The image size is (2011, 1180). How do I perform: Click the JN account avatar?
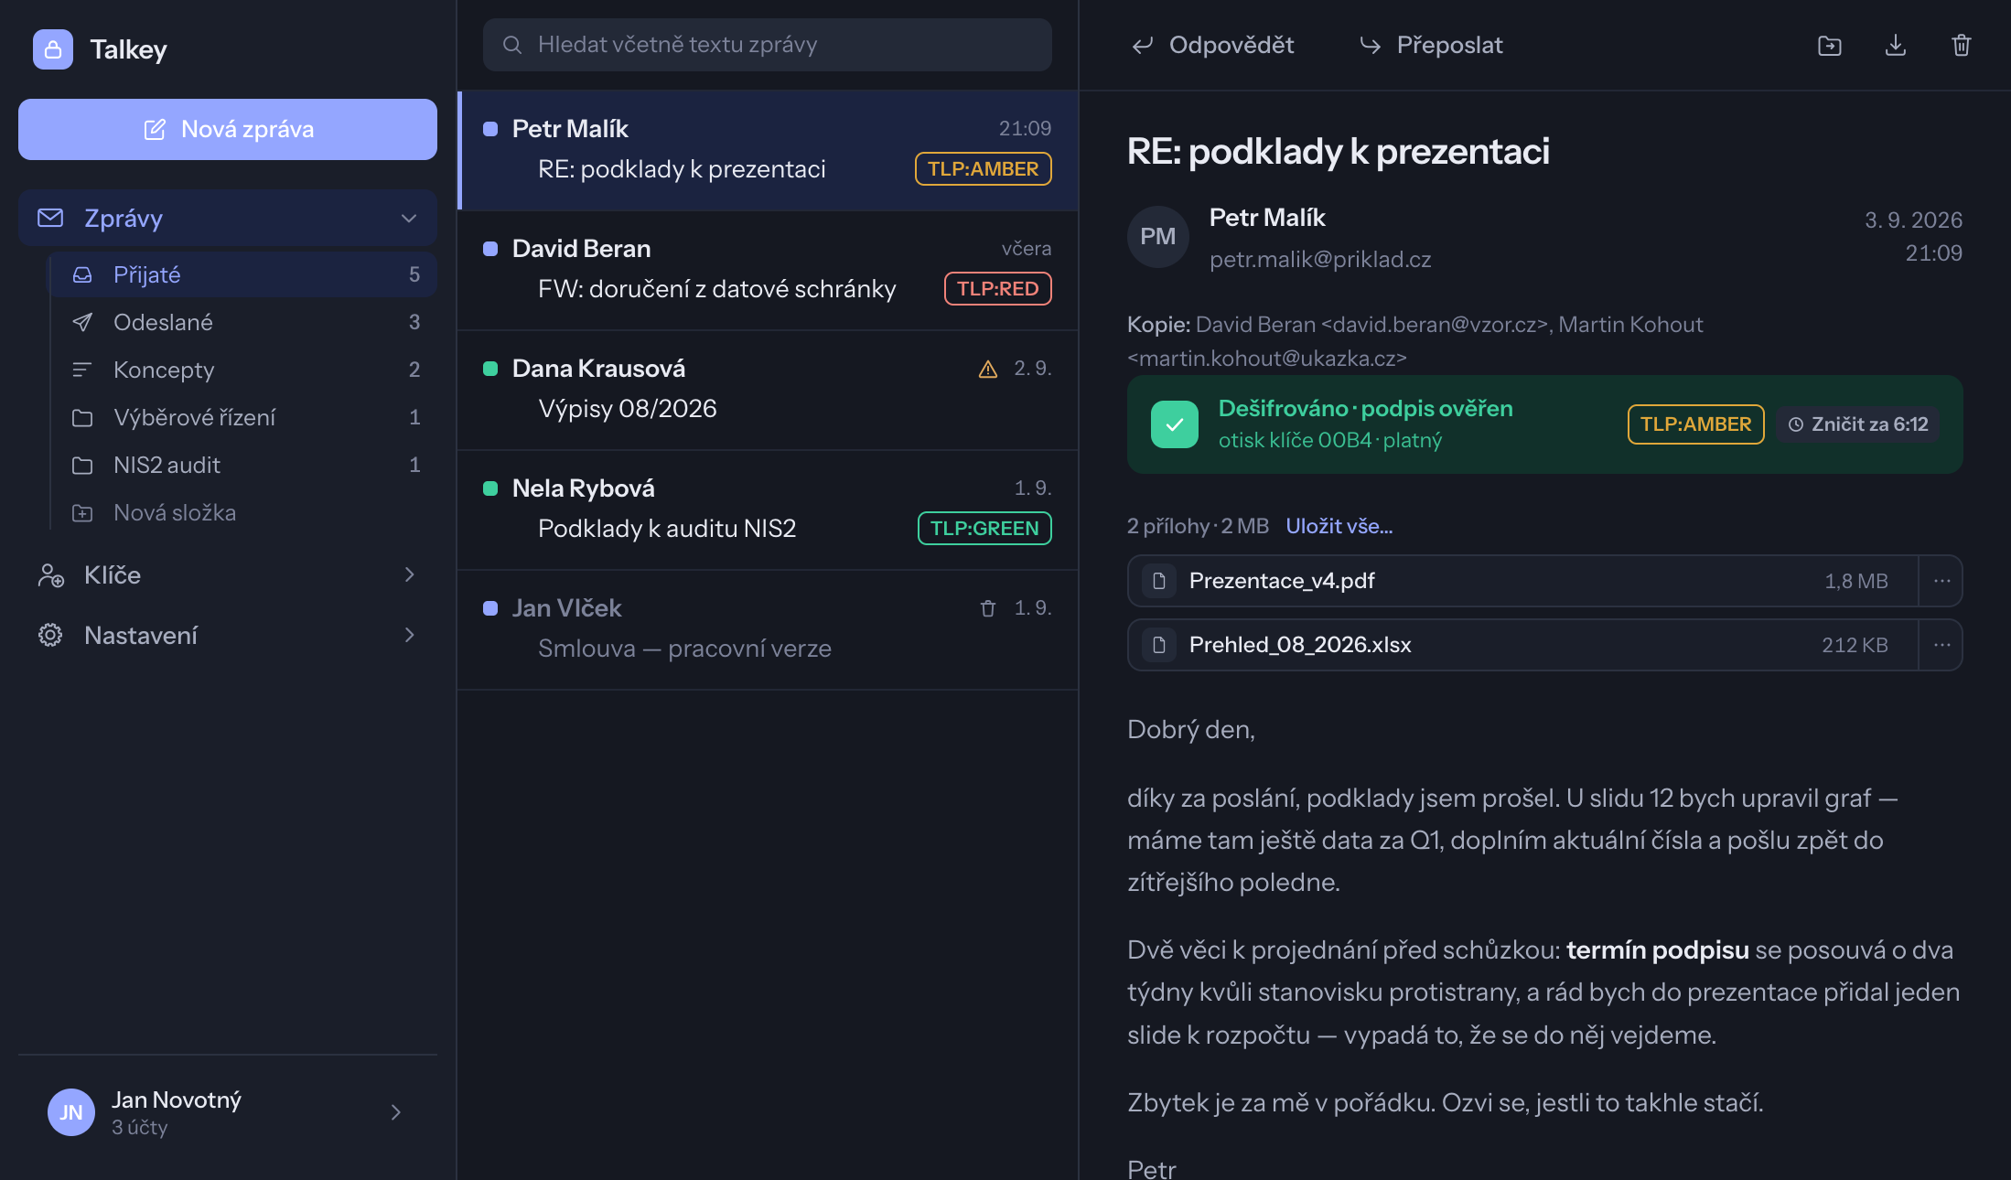[71, 1112]
